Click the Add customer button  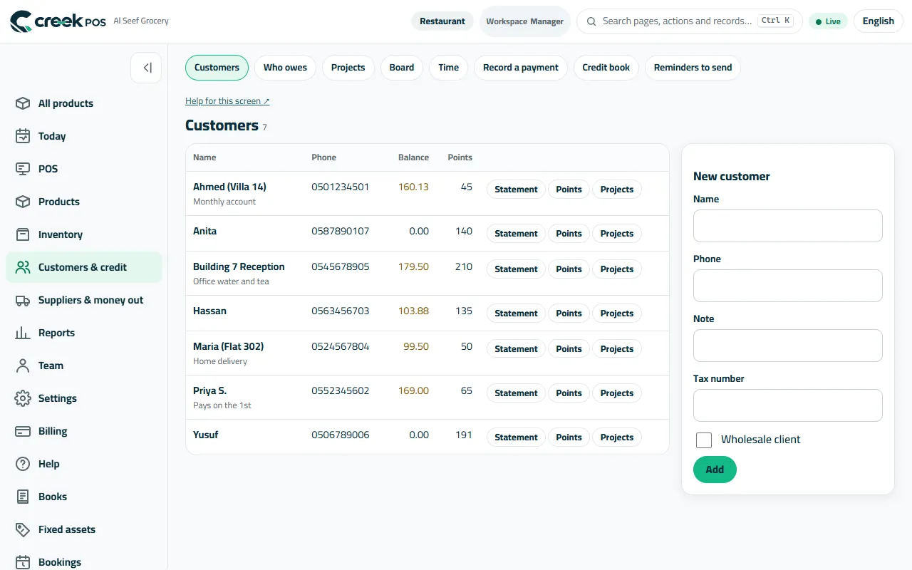pyautogui.click(x=715, y=470)
